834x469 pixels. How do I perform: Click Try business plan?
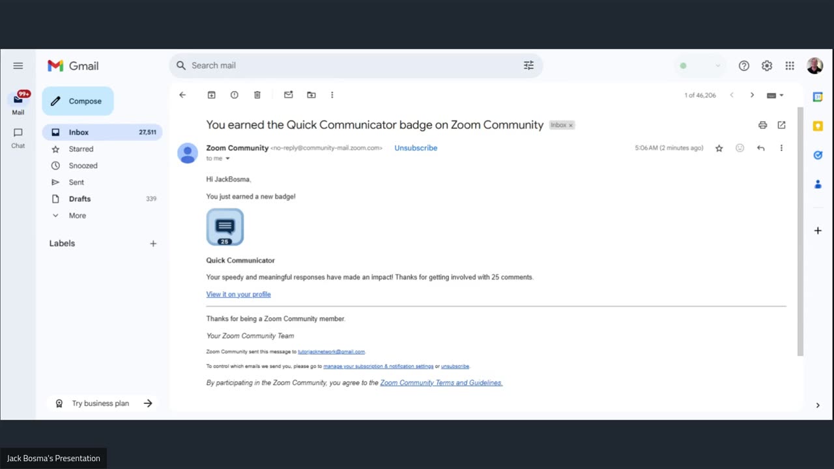(x=104, y=403)
